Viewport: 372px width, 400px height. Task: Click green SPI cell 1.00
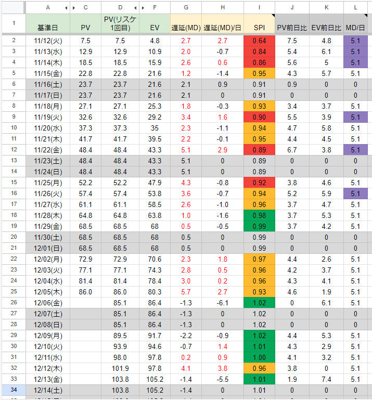click(x=259, y=357)
